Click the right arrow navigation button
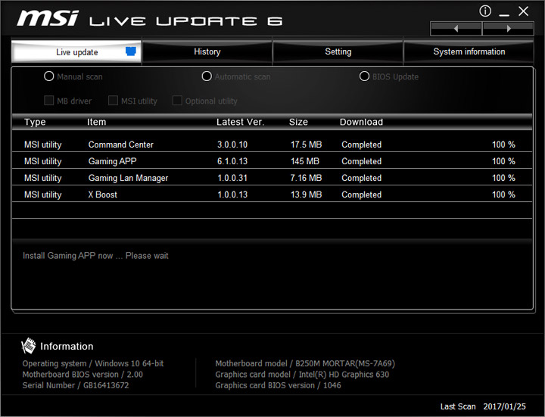The width and height of the screenshot is (545, 417). pos(508,29)
